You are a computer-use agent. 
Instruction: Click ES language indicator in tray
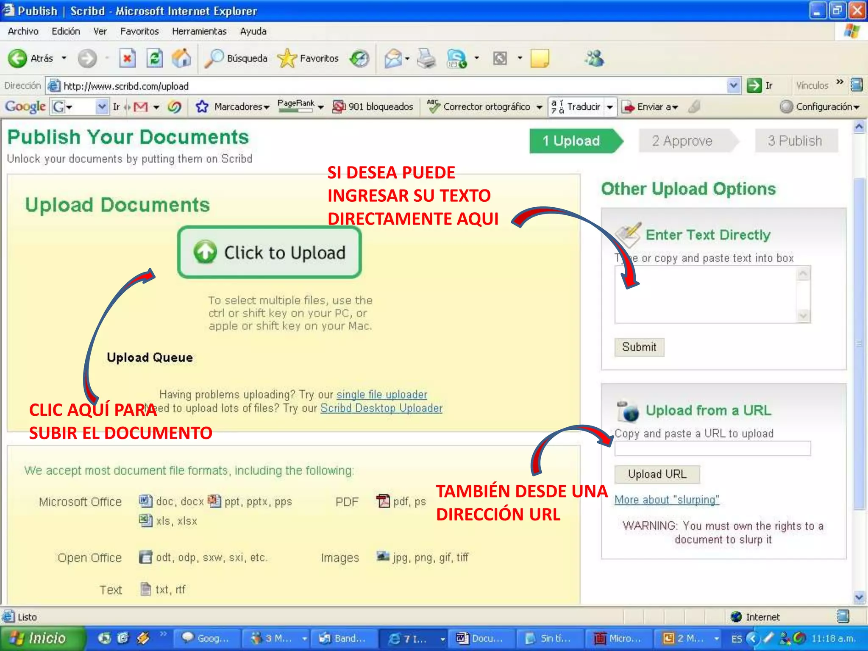[737, 639]
